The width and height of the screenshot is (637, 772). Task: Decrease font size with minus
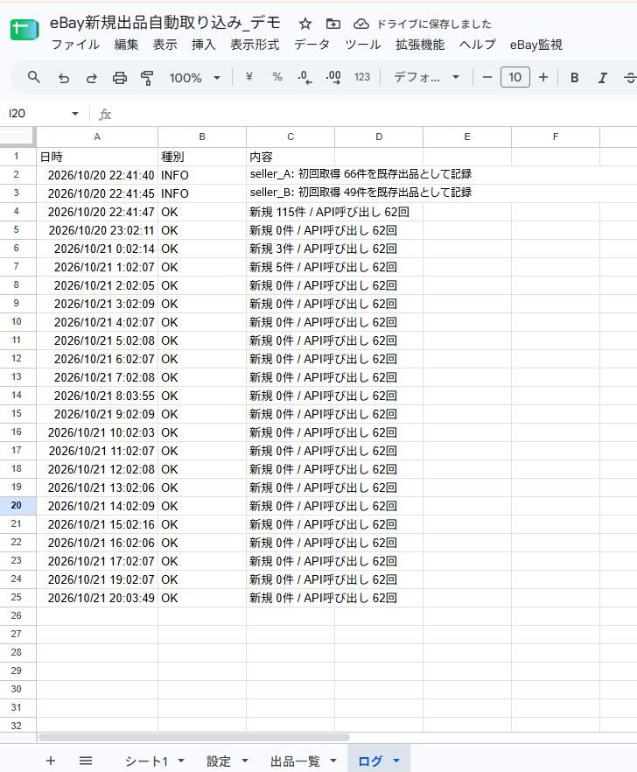[487, 77]
